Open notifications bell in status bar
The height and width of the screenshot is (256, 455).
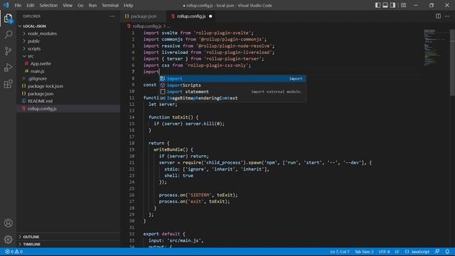point(447,252)
